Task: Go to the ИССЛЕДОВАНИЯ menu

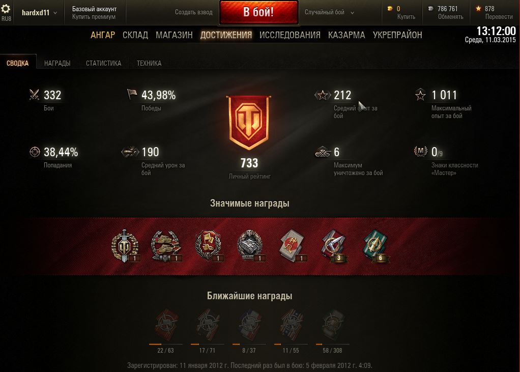Action: coord(290,35)
